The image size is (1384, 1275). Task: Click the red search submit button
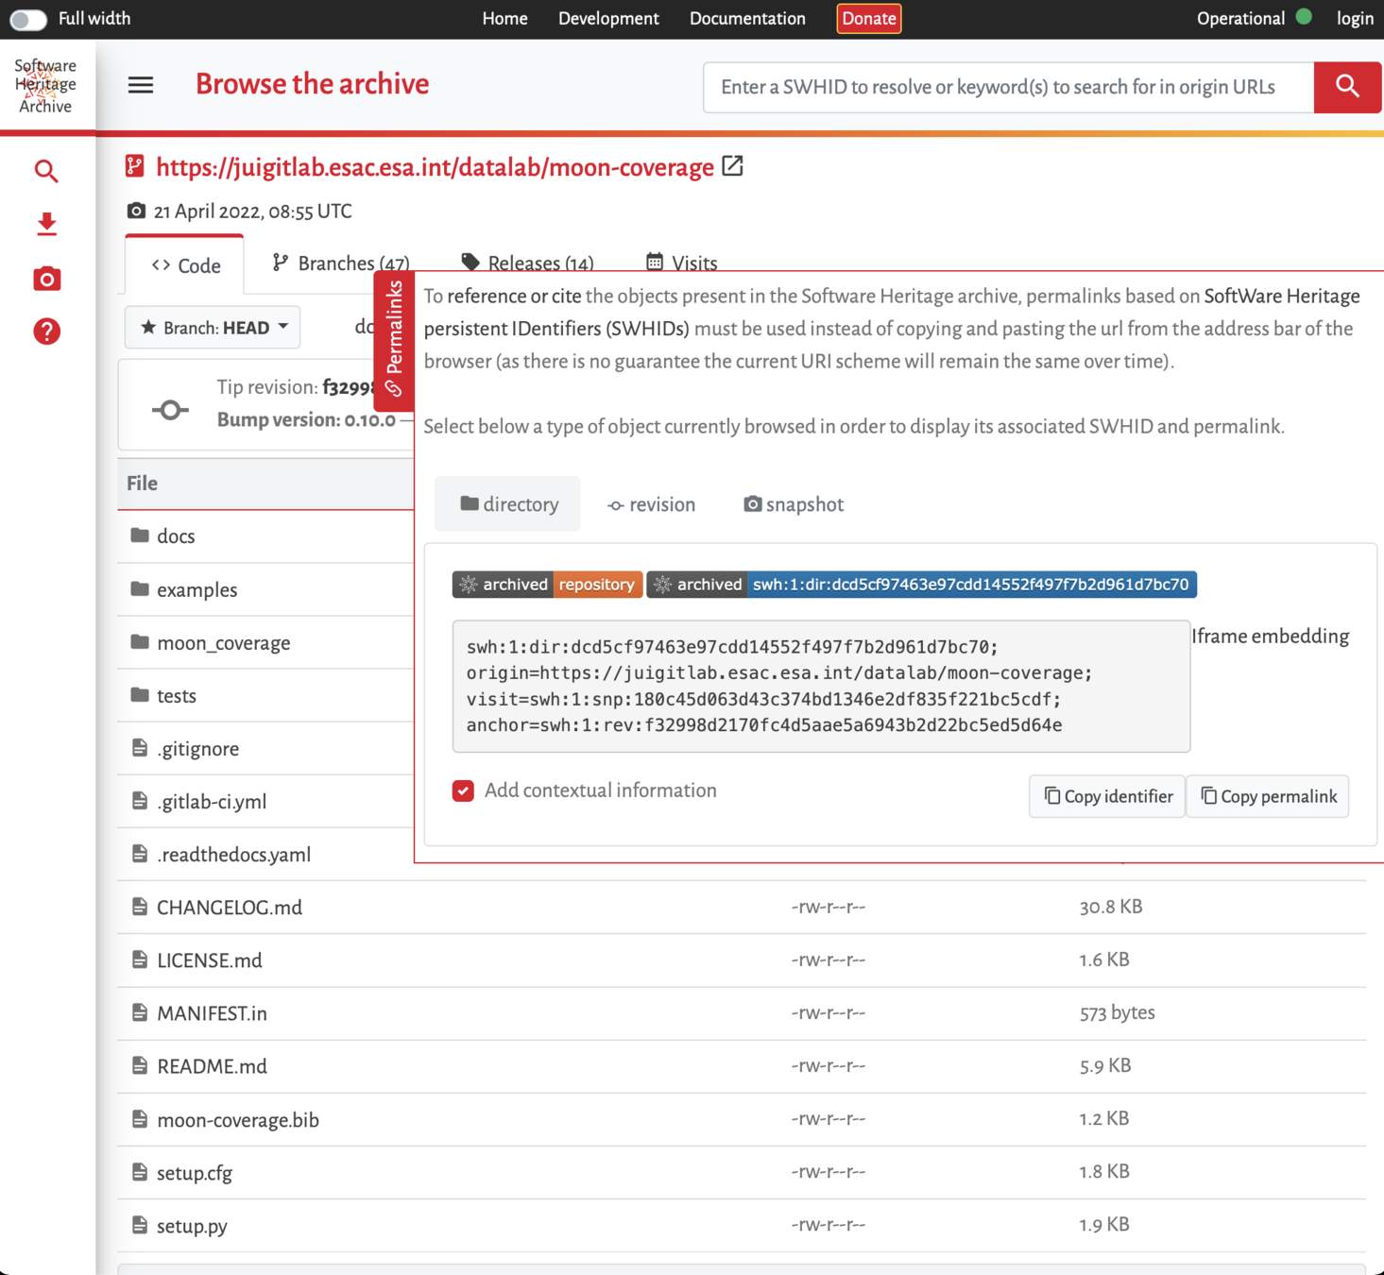click(x=1347, y=87)
